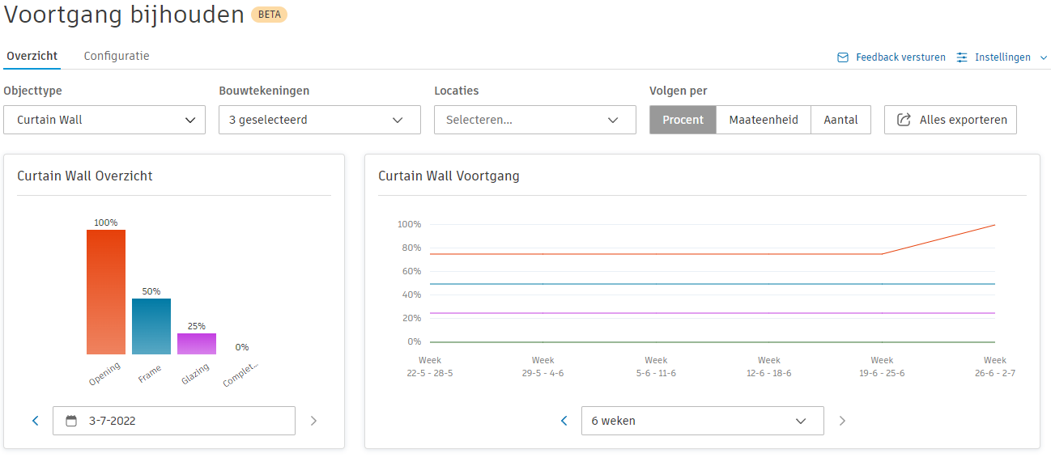1051x462 pixels.
Task: Open the Locaties selection dropdown
Action: (x=534, y=120)
